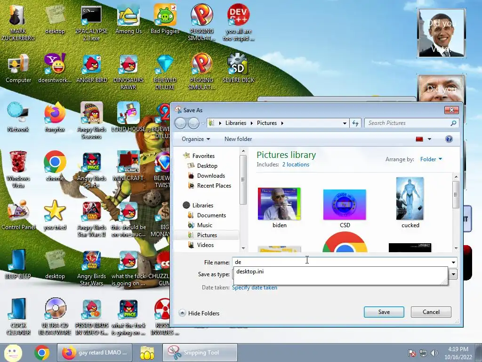Open the Start menu smiley orb

pyautogui.click(x=13, y=353)
